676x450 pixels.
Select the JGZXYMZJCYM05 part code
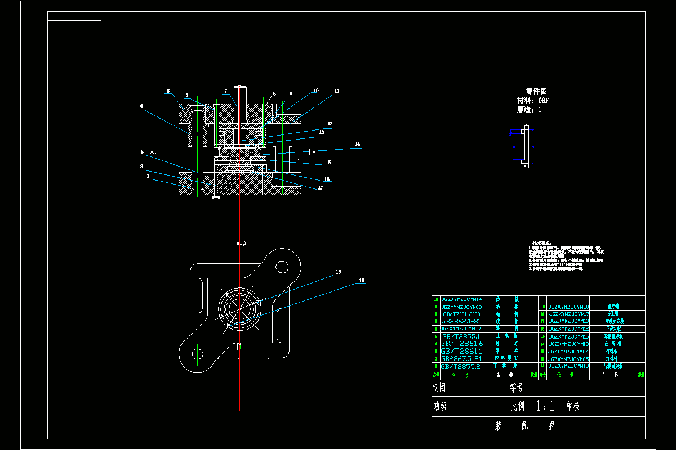pyautogui.click(x=568, y=358)
